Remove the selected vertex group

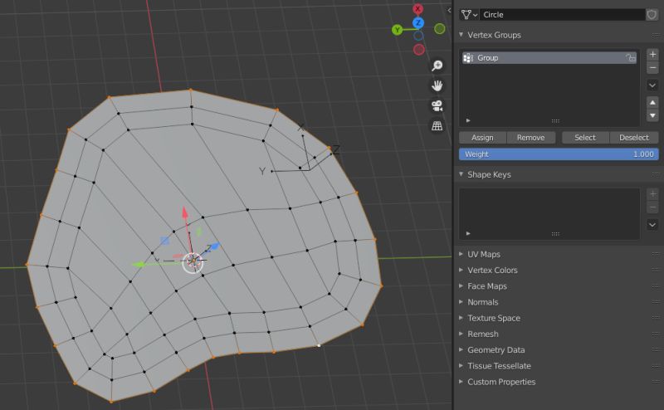652,68
